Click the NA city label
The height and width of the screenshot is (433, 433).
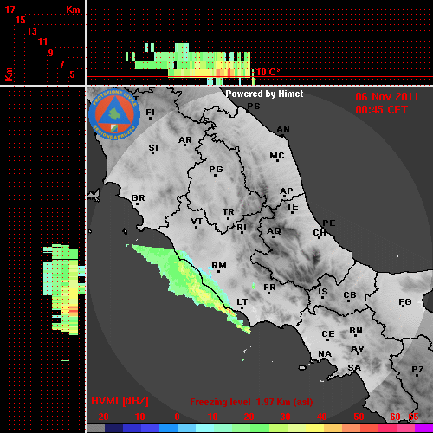[x=325, y=354]
